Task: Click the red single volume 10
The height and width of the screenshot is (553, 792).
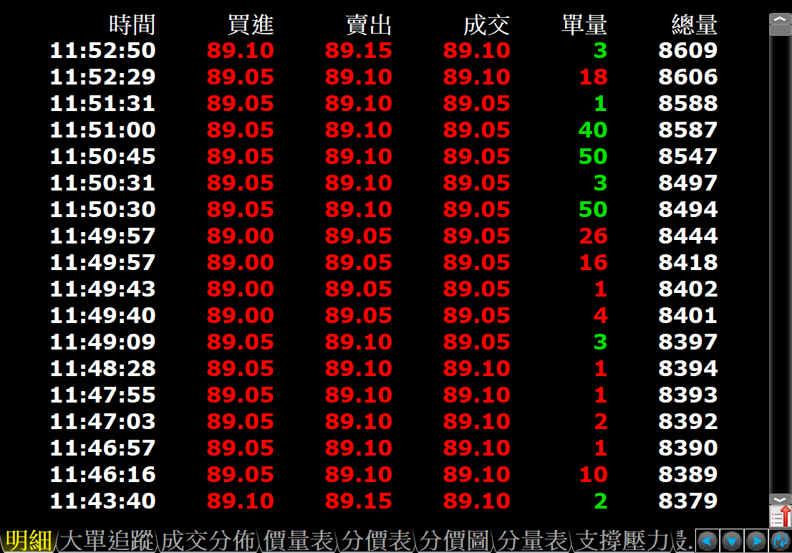Action: [594, 474]
